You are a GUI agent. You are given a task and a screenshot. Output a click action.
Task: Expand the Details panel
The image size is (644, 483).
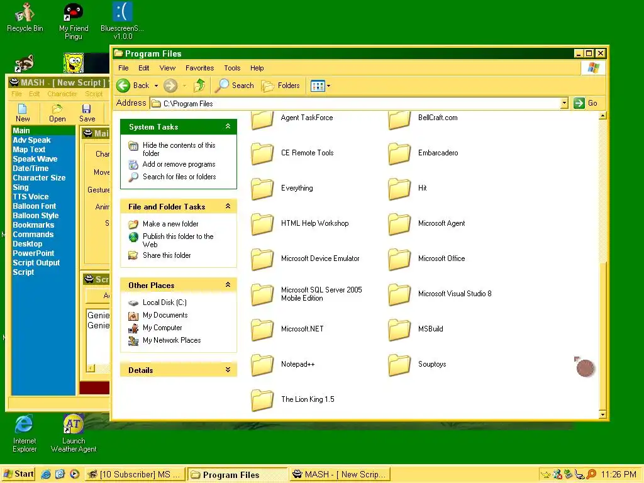pyautogui.click(x=228, y=370)
